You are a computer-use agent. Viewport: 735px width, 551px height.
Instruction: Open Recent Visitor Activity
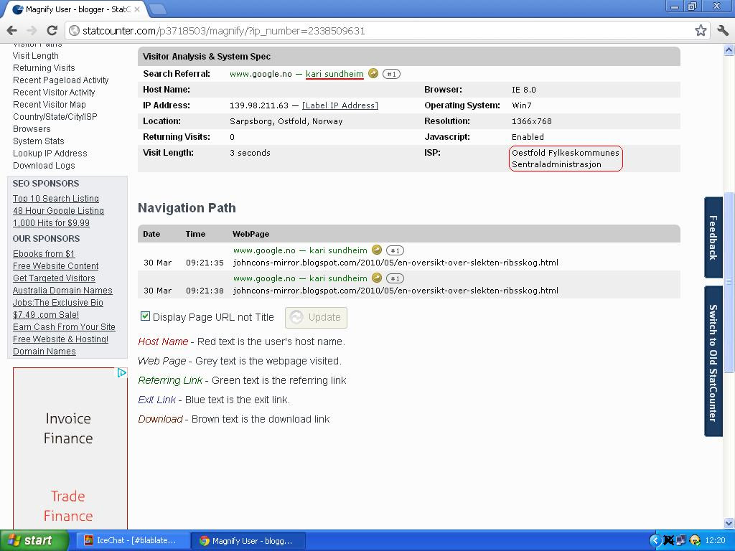point(54,93)
